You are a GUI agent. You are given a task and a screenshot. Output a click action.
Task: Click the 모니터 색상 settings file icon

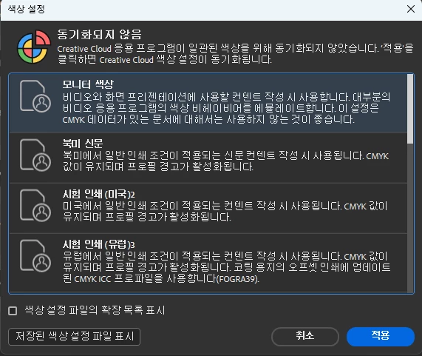coord(35,96)
